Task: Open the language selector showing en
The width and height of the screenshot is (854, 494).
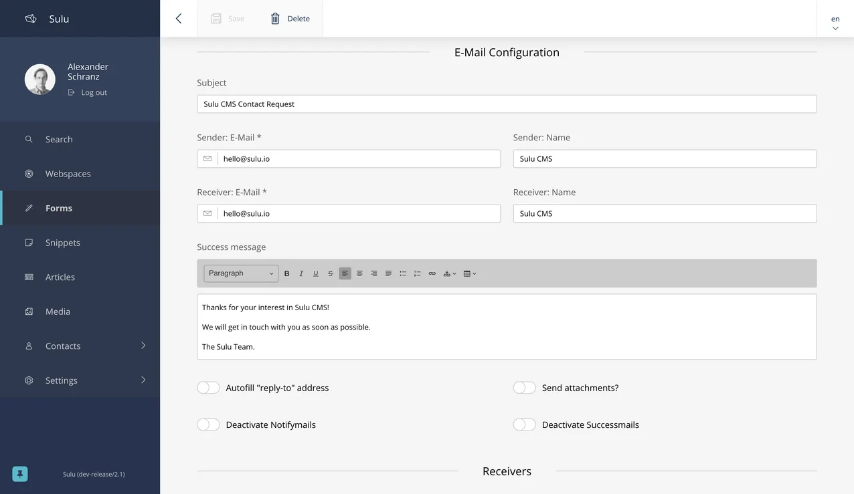Action: [835, 22]
